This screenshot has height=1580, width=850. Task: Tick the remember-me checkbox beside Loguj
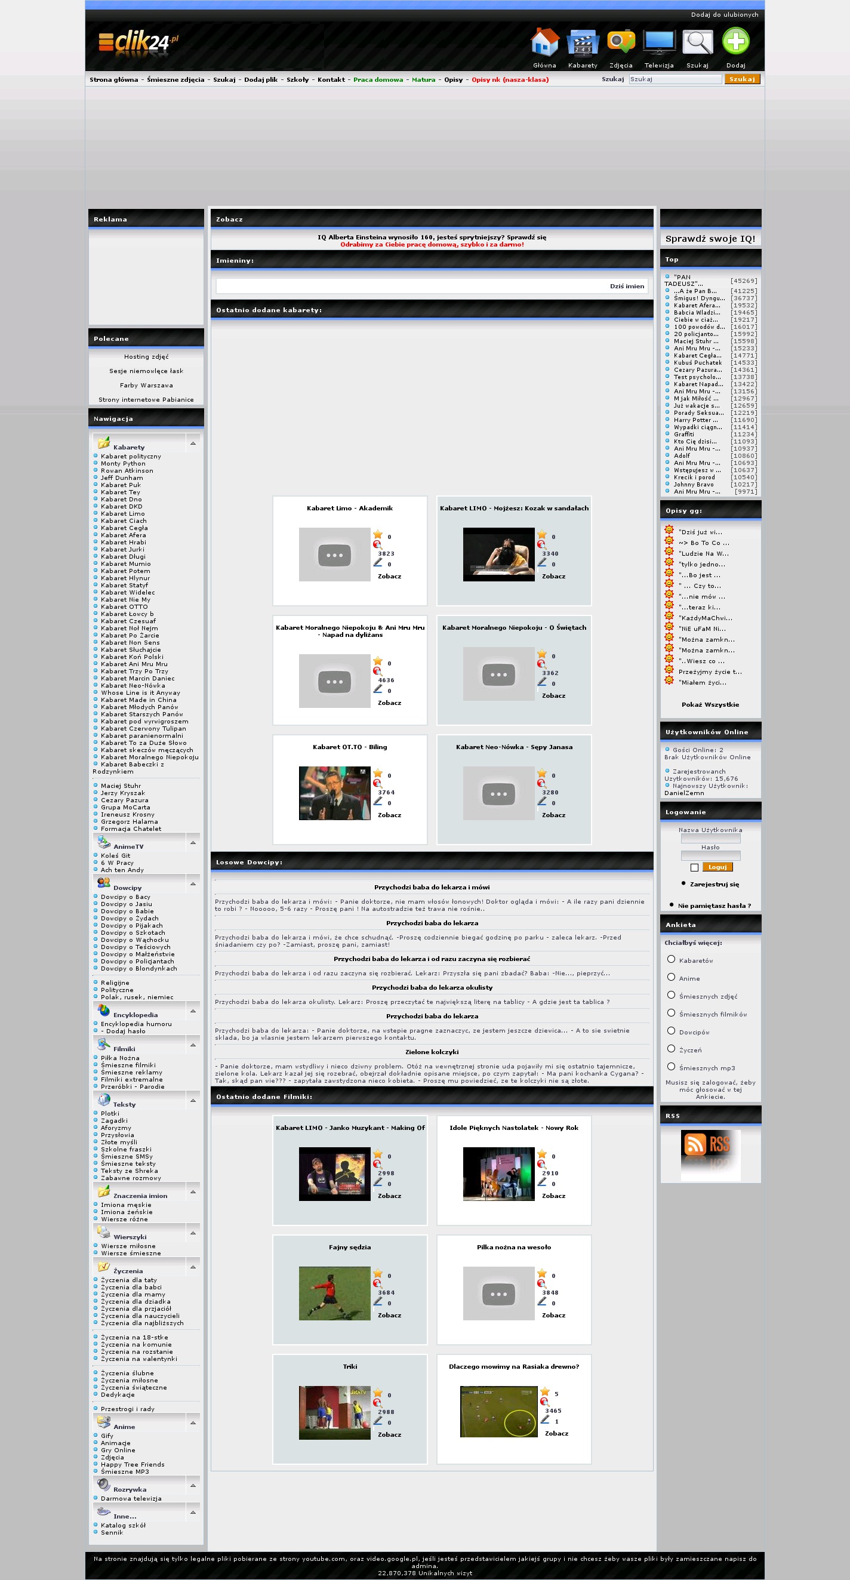(694, 867)
